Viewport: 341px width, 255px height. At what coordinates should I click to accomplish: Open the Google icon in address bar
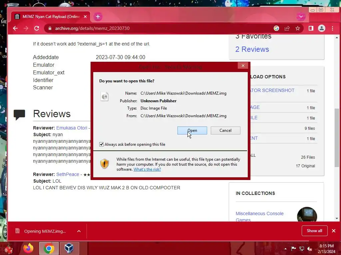click(x=276, y=29)
